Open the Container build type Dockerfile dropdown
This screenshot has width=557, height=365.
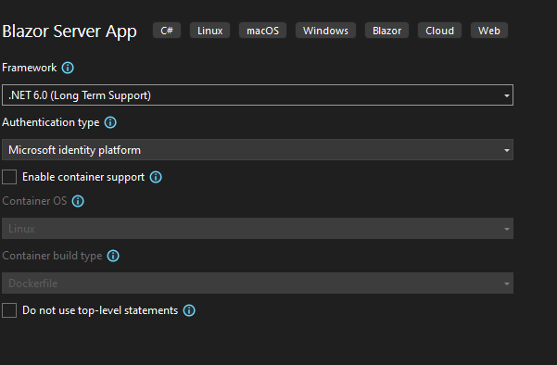(x=258, y=283)
